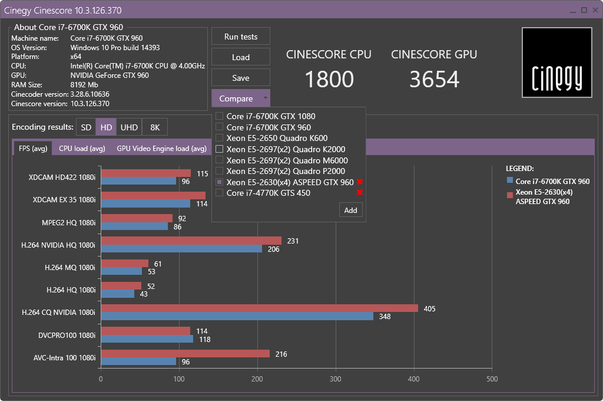Click the DVCPRO100 1080i label
The width and height of the screenshot is (603, 401).
67,335
